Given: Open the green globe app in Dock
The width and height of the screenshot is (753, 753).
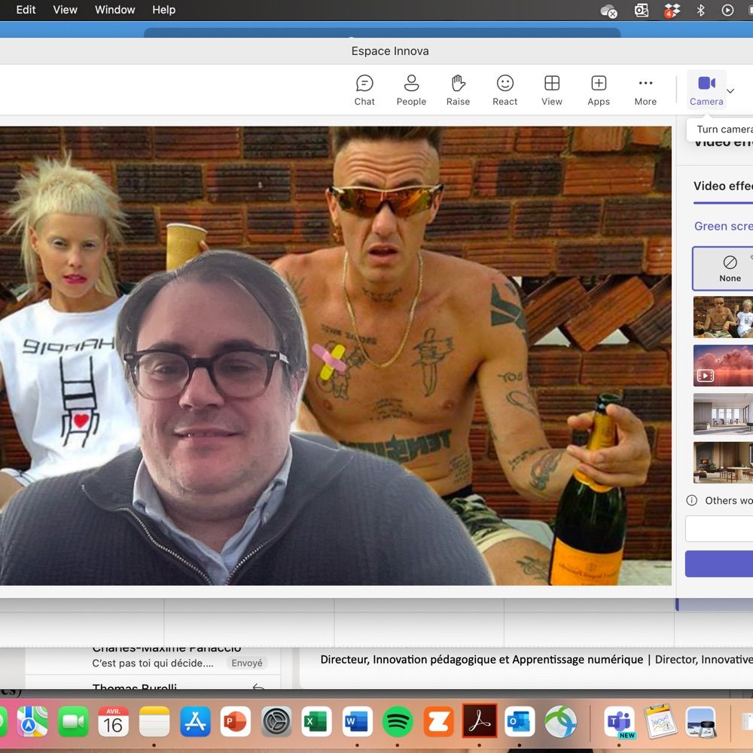Looking at the screenshot, I should 560,721.
